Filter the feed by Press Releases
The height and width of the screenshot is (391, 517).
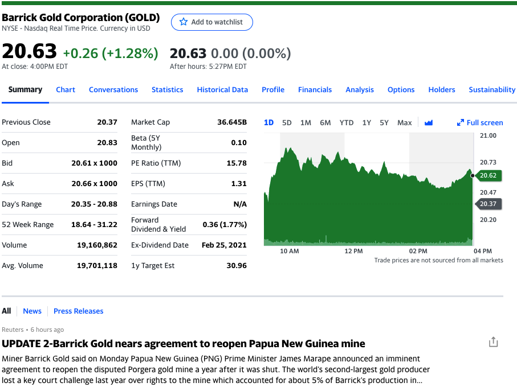click(x=78, y=311)
